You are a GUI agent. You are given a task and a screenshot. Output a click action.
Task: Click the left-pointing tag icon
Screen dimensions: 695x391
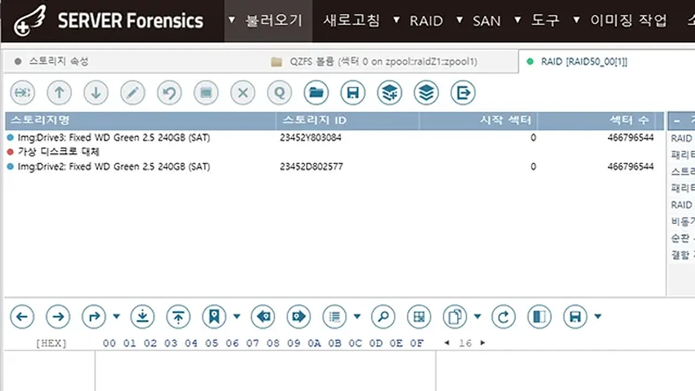click(263, 317)
